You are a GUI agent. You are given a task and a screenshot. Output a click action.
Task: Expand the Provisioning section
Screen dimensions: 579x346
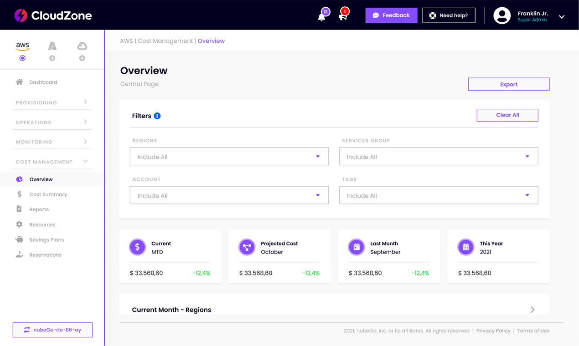coord(52,102)
